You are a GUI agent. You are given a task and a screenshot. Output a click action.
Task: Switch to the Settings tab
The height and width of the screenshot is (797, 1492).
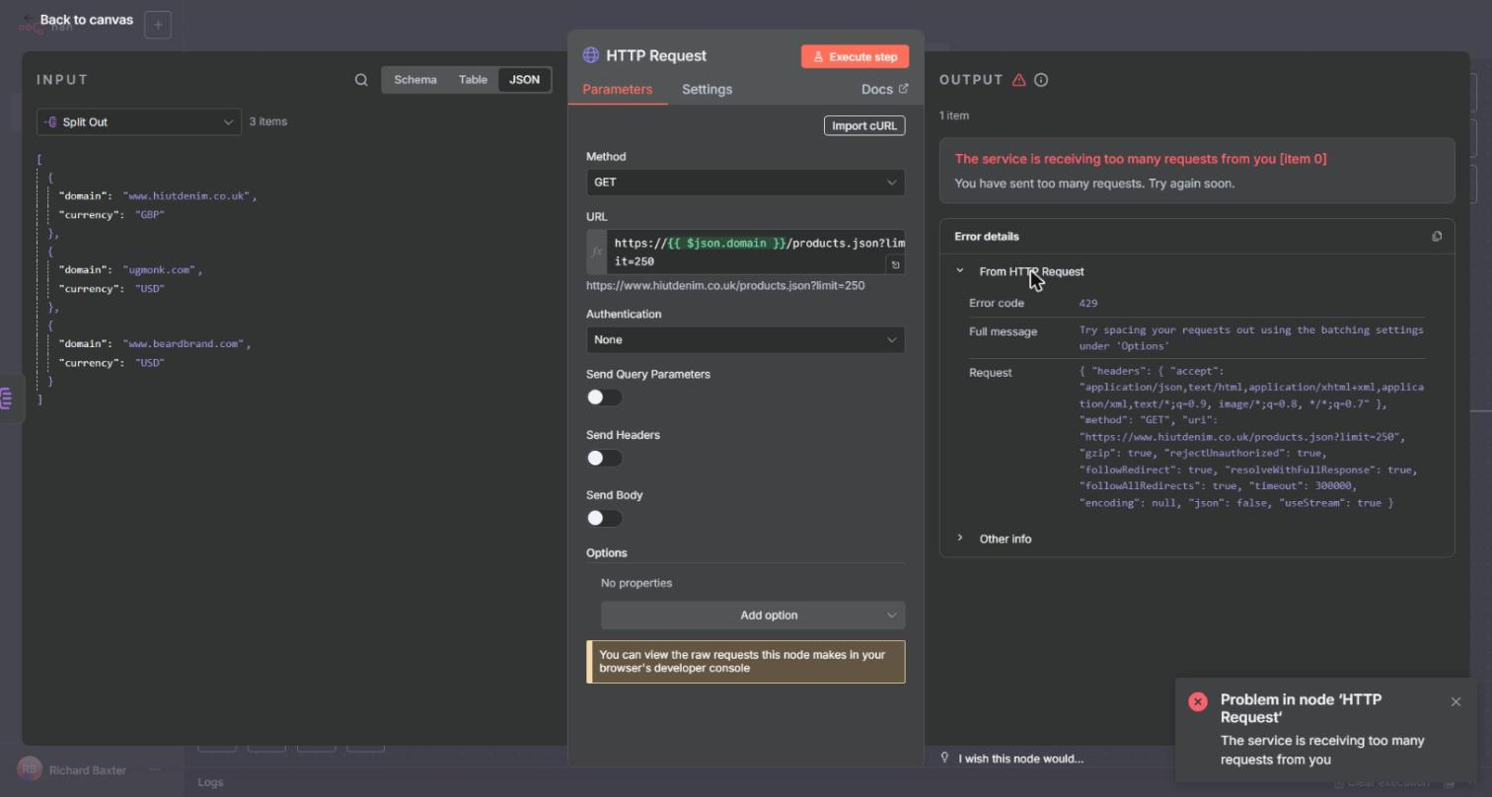708,90
